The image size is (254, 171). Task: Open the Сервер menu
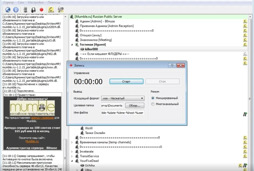pyautogui.click(x=8, y=2)
